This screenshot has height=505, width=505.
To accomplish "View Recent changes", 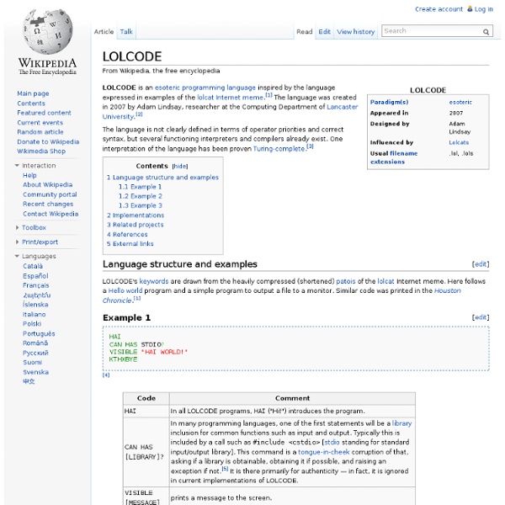I will (48, 204).
